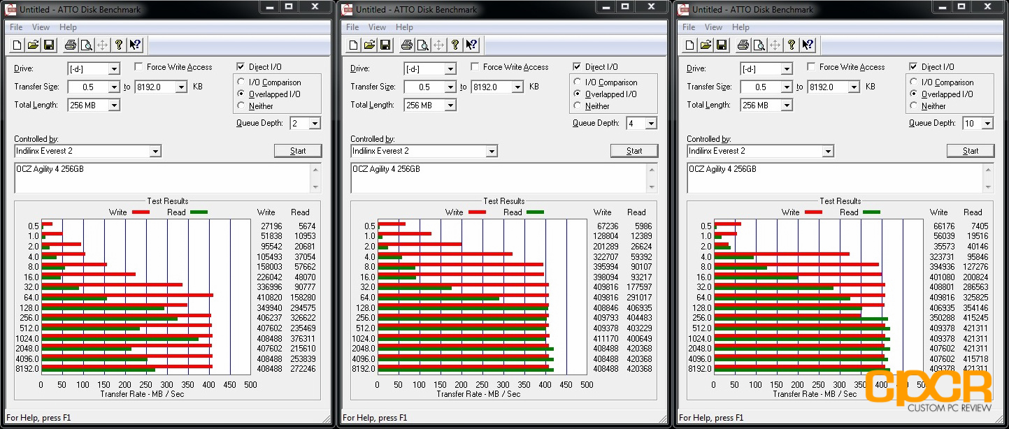
Task: Expand Queue Depth dropdown showing 10
Action: click(987, 124)
